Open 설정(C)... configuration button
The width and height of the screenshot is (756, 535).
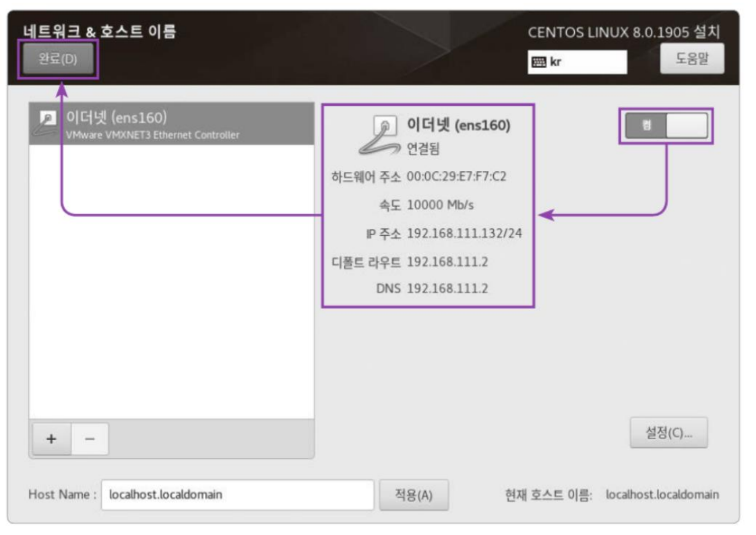tap(668, 433)
